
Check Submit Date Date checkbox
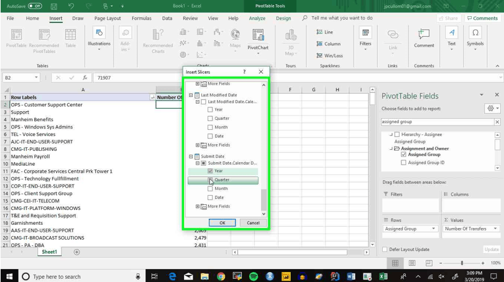tap(210, 198)
